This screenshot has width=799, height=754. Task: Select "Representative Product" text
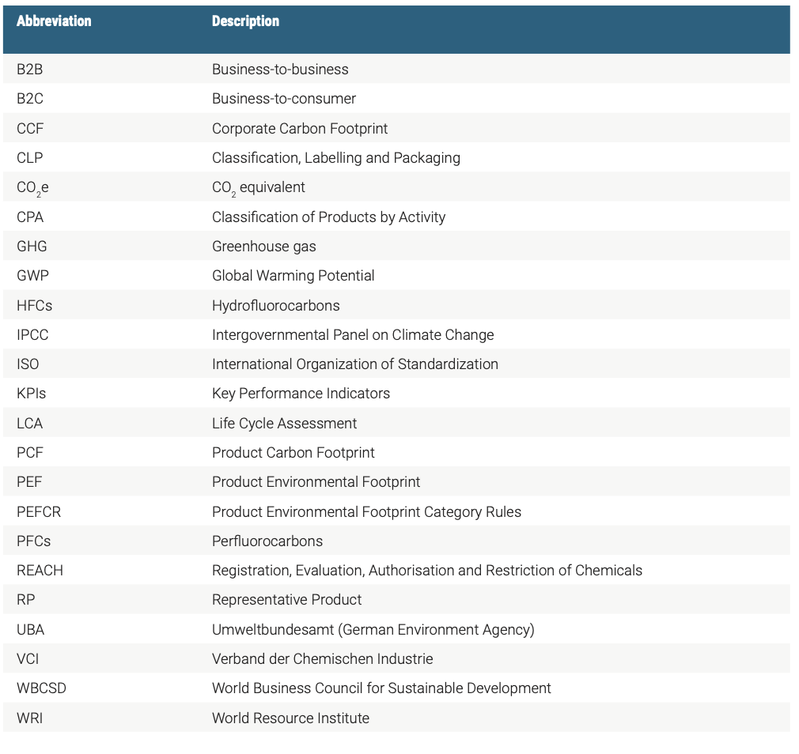[x=286, y=600]
